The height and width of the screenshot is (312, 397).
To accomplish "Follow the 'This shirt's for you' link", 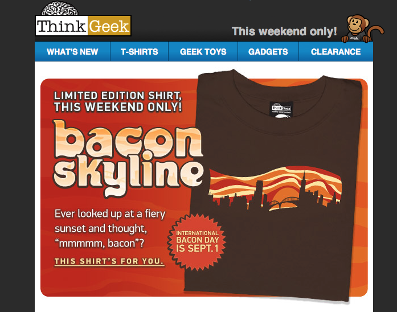I will point(109,261).
